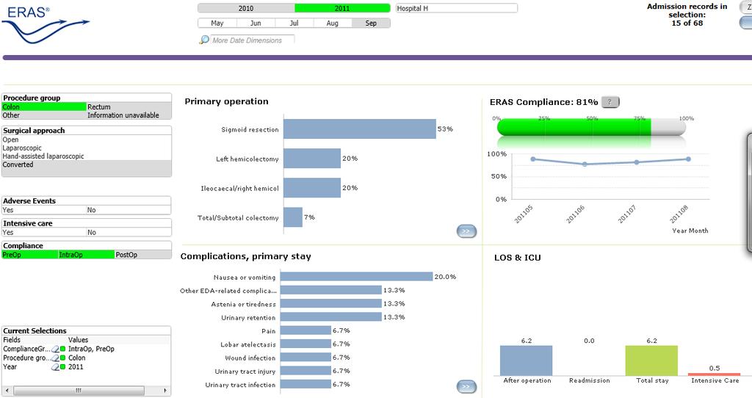Viewport: 752px width, 398px height.
Task: Select Yes under Adverse Events
Action: point(44,210)
